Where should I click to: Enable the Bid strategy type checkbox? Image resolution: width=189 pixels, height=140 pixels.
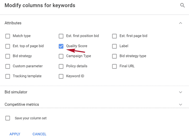pos(114,56)
